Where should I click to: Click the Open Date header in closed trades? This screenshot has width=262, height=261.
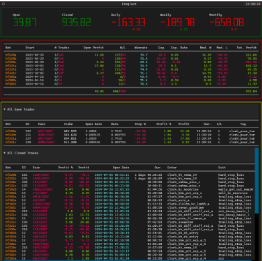tap(121, 168)
